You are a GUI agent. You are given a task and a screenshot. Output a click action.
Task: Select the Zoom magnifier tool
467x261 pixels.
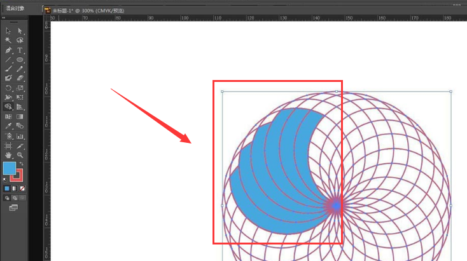20,155
